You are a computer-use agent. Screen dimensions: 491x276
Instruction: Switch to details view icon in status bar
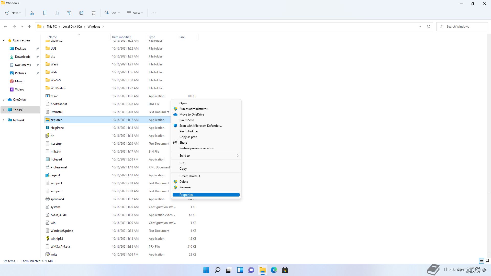(482, 261)
